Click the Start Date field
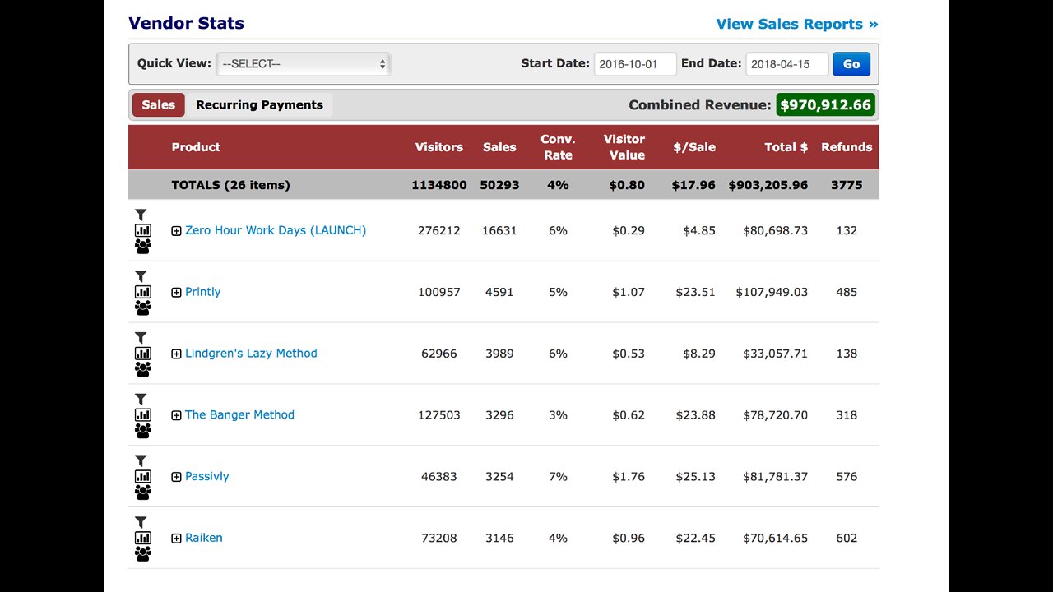 (x=635, y=64)
